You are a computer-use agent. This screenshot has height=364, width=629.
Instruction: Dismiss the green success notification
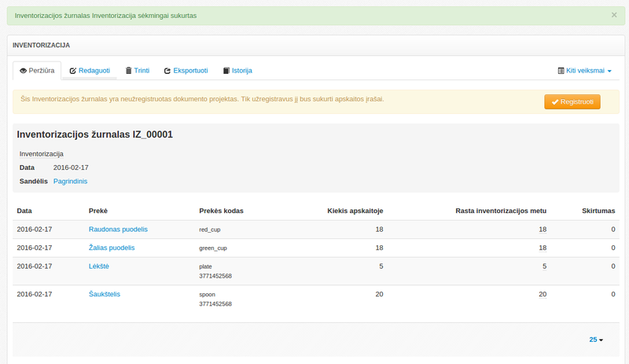pyautogui.click(x=614, y=15)
